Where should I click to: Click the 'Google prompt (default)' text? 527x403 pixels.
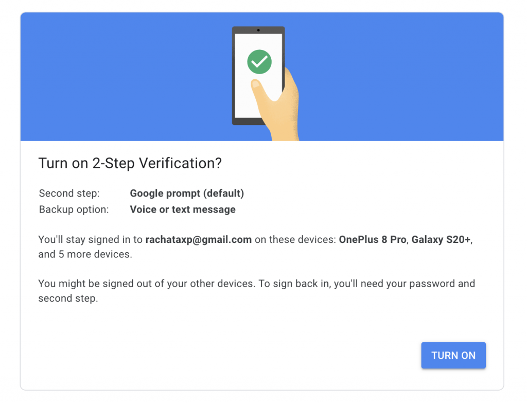(187, 194)
